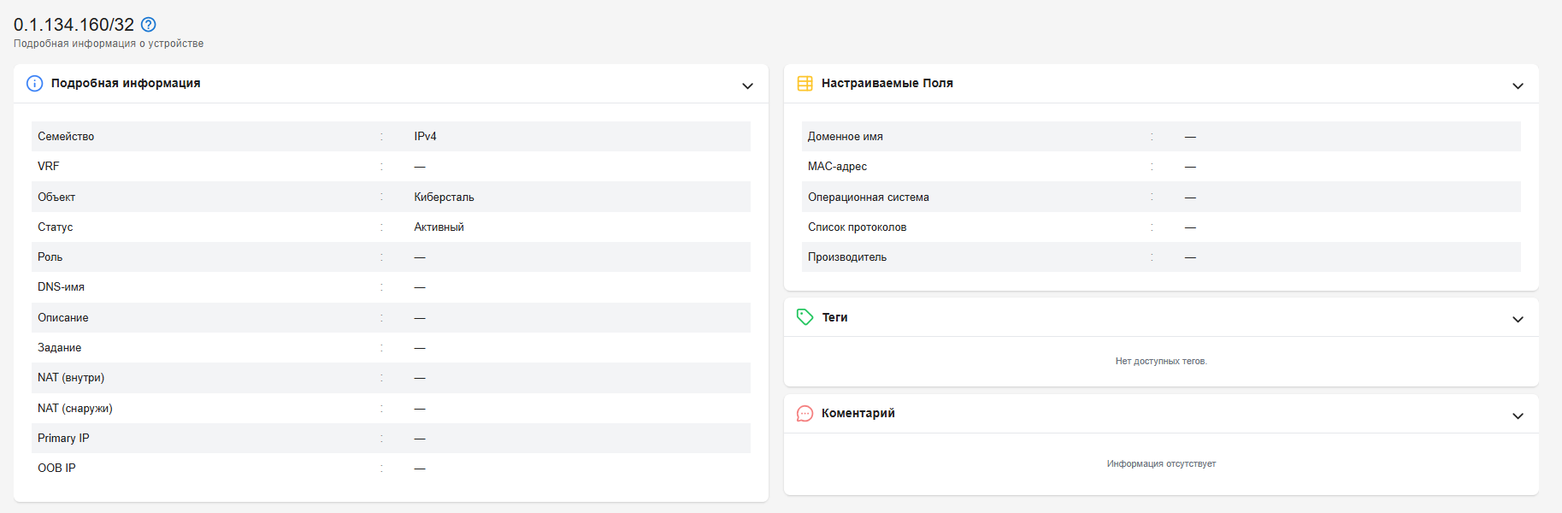The height and width of the screenshot is (513, 1562).
Task: Click the chat bubble icon beside Коментарий
Action: tap(805, 414)
